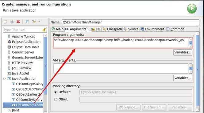Edit the Name field Q5EarnMoreThanManager

tap(130, 22)
